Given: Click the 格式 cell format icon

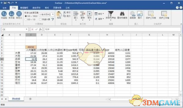Looking at the screenshot, I should click(90, 14).
